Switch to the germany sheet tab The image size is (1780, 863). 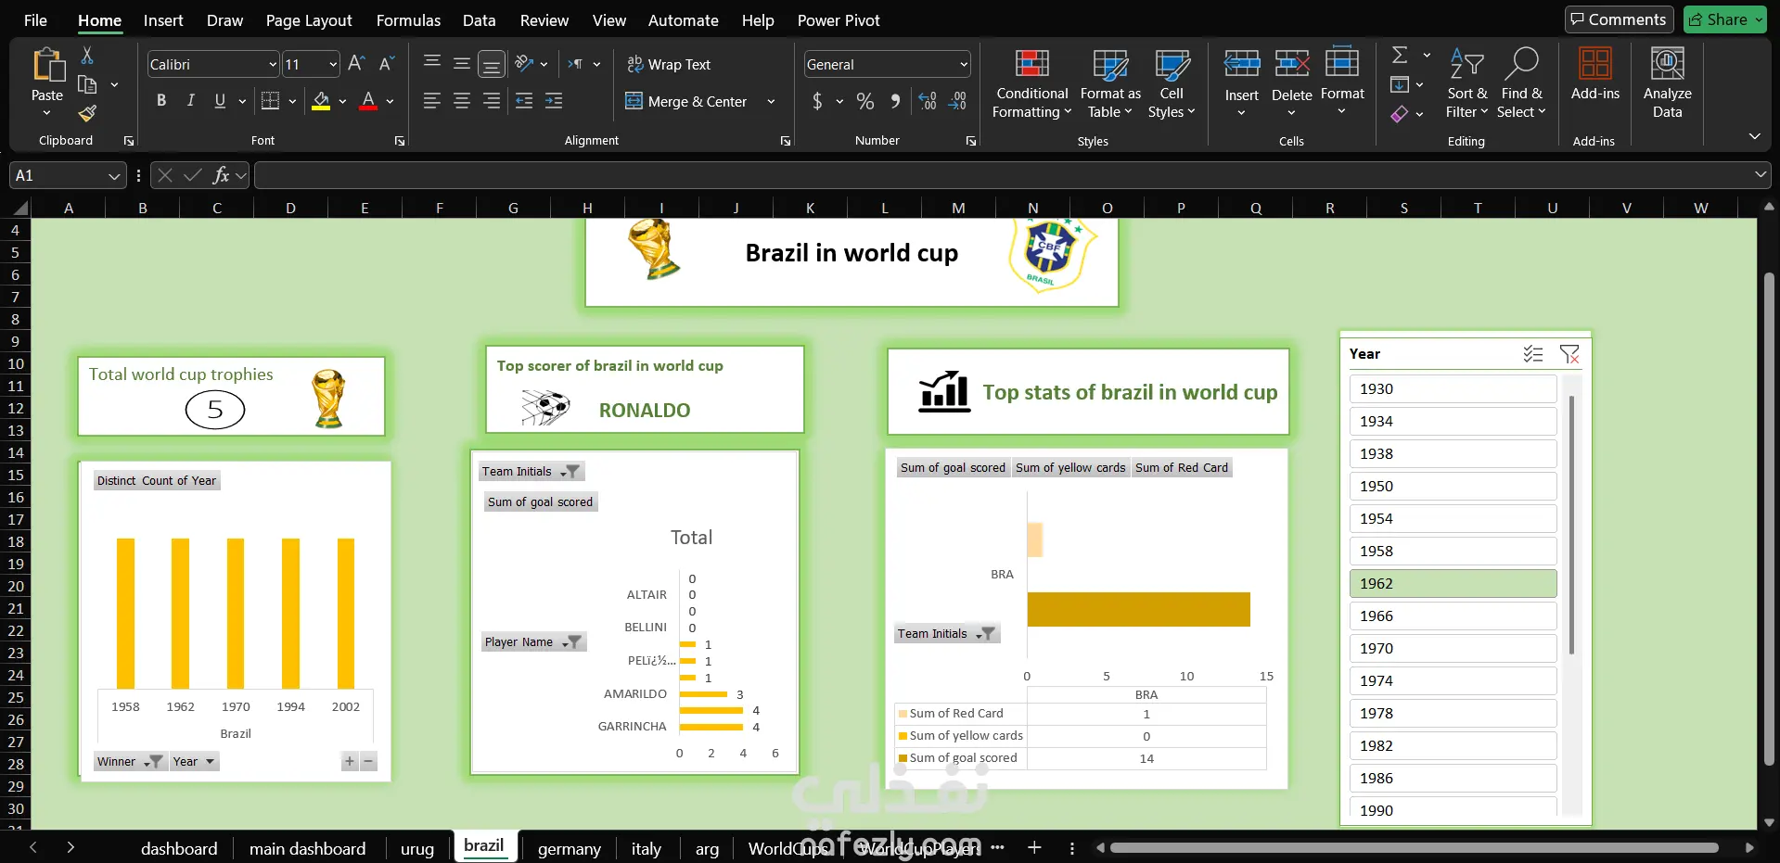[x=569, y=848]
